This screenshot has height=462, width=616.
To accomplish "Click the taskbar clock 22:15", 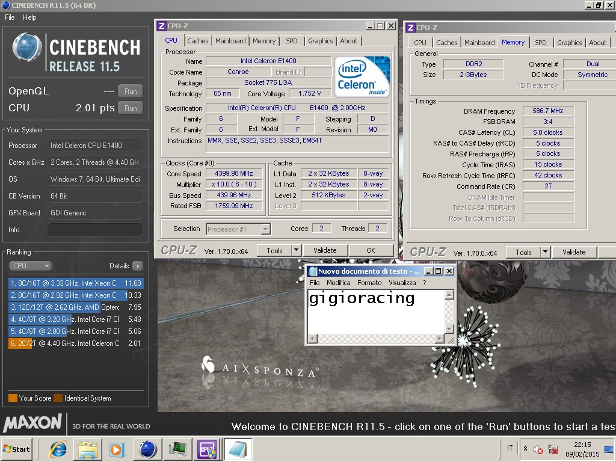I will click(x=582, y=445).
